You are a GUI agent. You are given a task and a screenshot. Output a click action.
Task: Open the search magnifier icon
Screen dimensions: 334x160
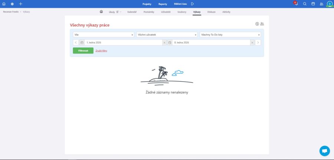coord(305,4)
